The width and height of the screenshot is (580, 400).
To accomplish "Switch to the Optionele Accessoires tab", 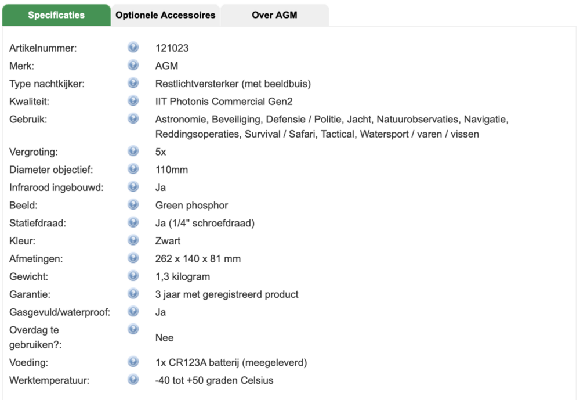I will pyautogui.click(x=165, y=15).
